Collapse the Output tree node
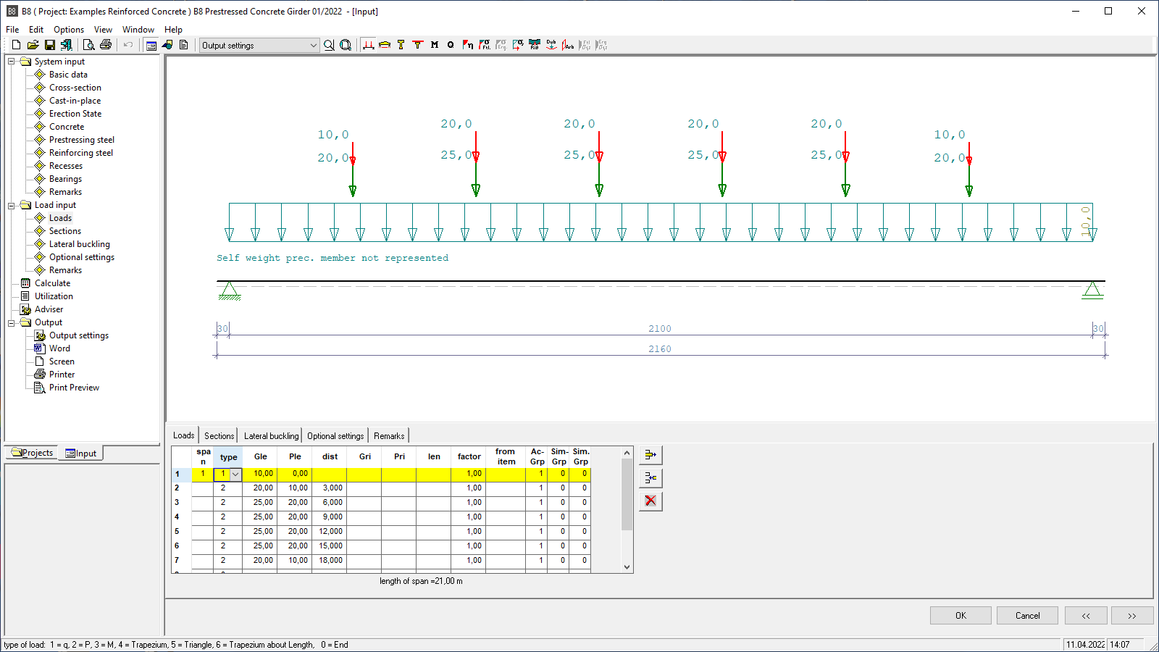Viewport: 1159px width, 652px height. (12, 322)
